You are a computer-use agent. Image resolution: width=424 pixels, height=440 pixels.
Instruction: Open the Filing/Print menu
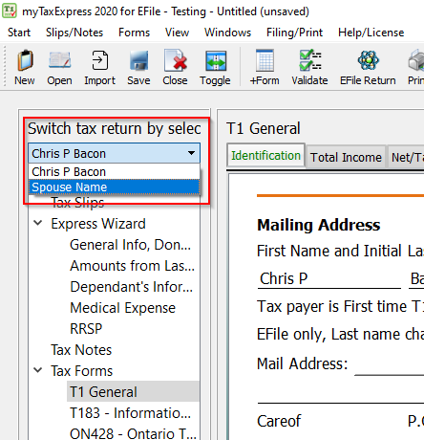pyautogui.click(x=294, y=33)
